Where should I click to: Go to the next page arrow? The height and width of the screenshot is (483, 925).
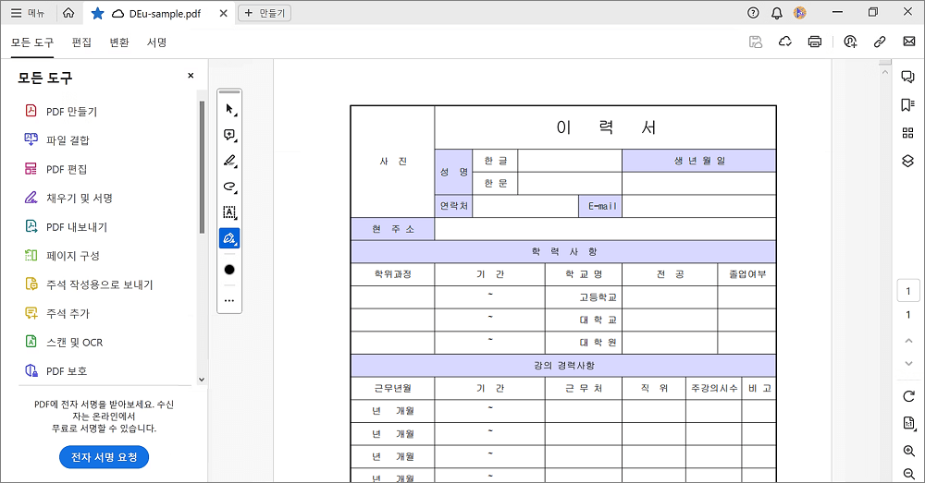click(908, 364)
